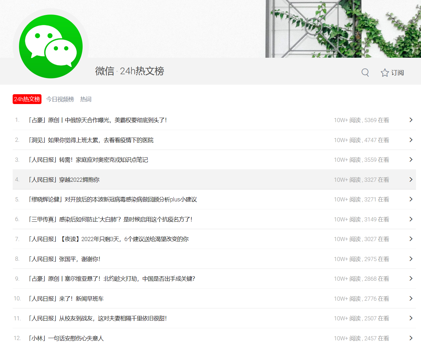Click chevron arrow on row with 2868 在看
Image resolution: width=421 pixels, height=347 pixels.
pyautogui.click(x=411, y=278)
